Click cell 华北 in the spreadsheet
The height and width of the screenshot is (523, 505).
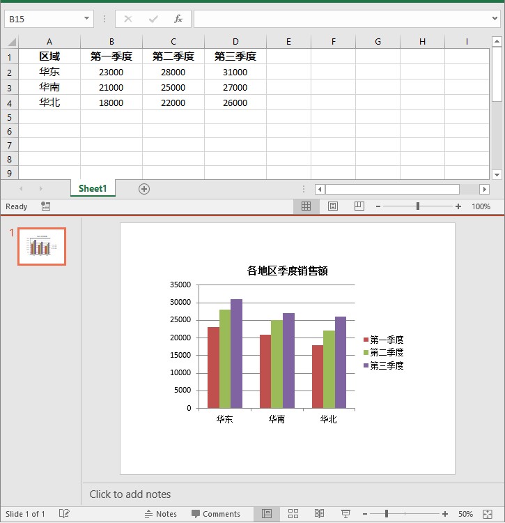point(49,103)
